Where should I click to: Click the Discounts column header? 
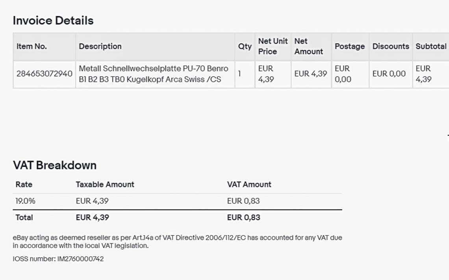click(391, 46)
